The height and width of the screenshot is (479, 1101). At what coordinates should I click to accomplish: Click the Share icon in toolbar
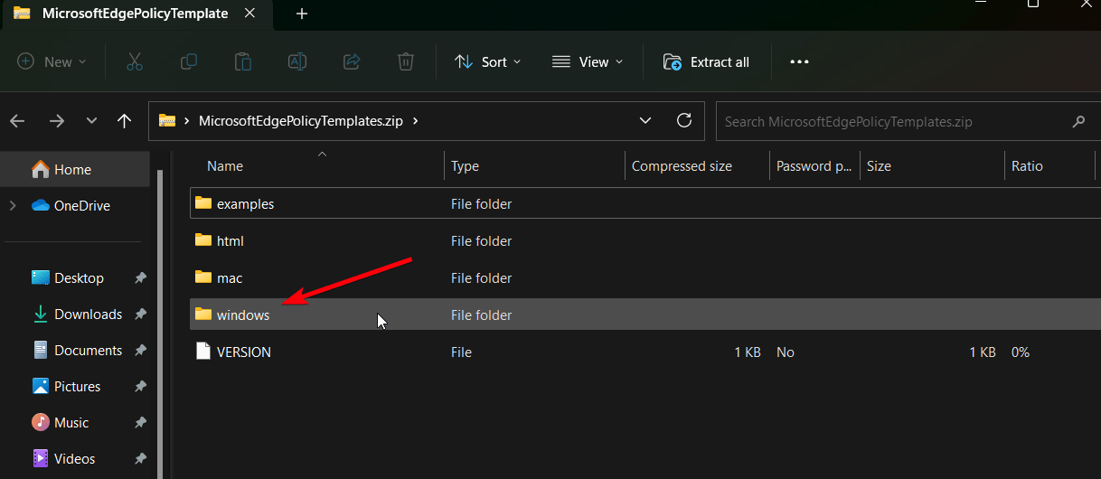[352, 61]
